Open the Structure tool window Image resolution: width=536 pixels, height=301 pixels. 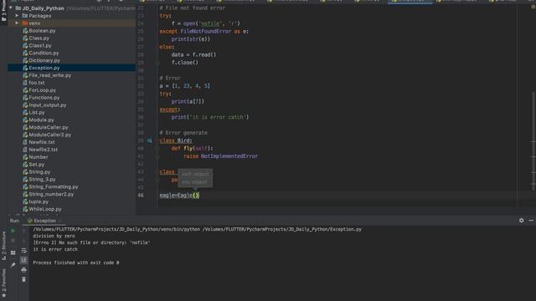[3, 246]
